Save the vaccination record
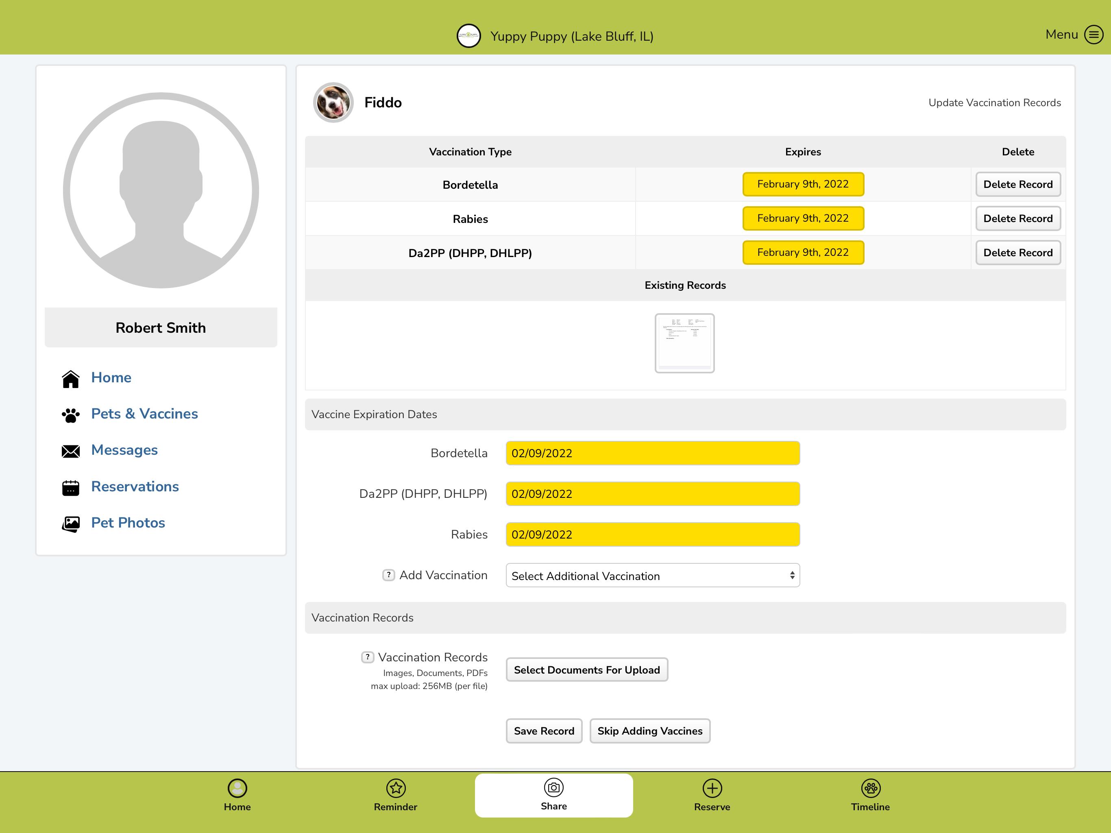Screen dimensions: 1111x833 544,731
